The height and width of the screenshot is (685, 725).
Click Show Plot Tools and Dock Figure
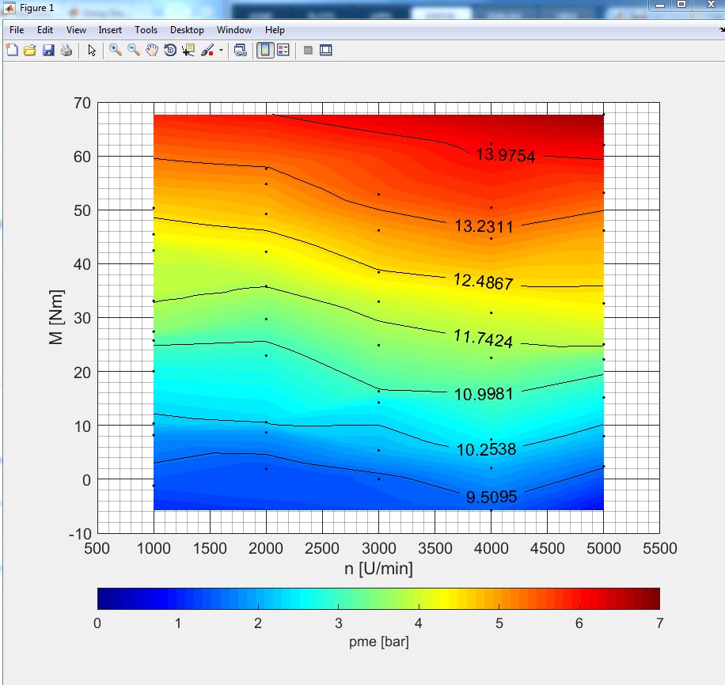click(x=325, y=50)
